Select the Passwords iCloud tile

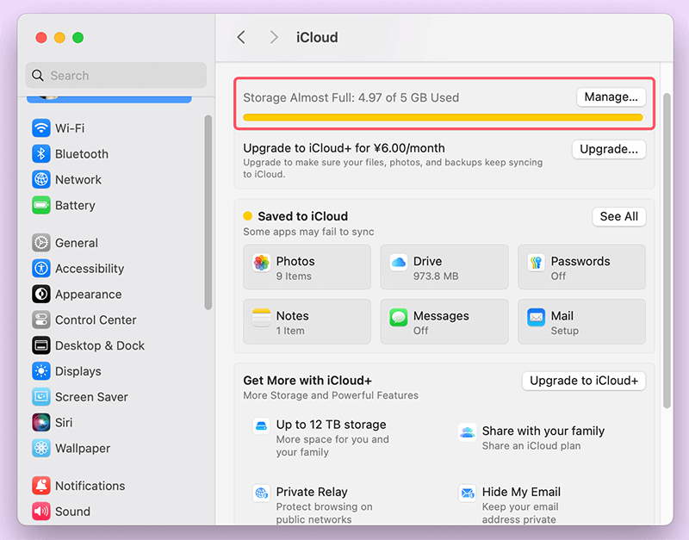[581, 267]
